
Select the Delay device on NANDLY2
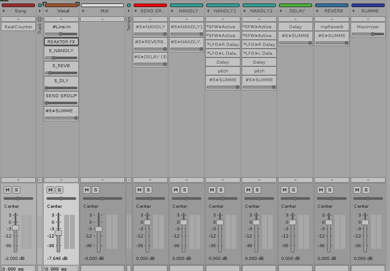point(259,62)
